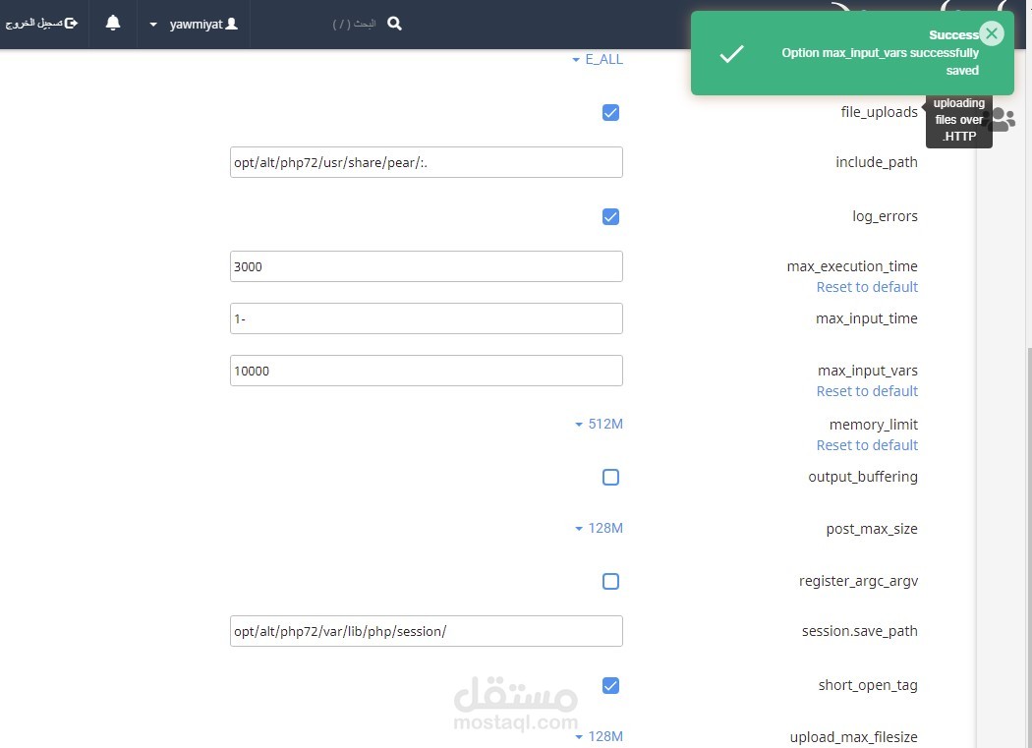
Task: Click the search magnifier icon
Action: (393, 24)
